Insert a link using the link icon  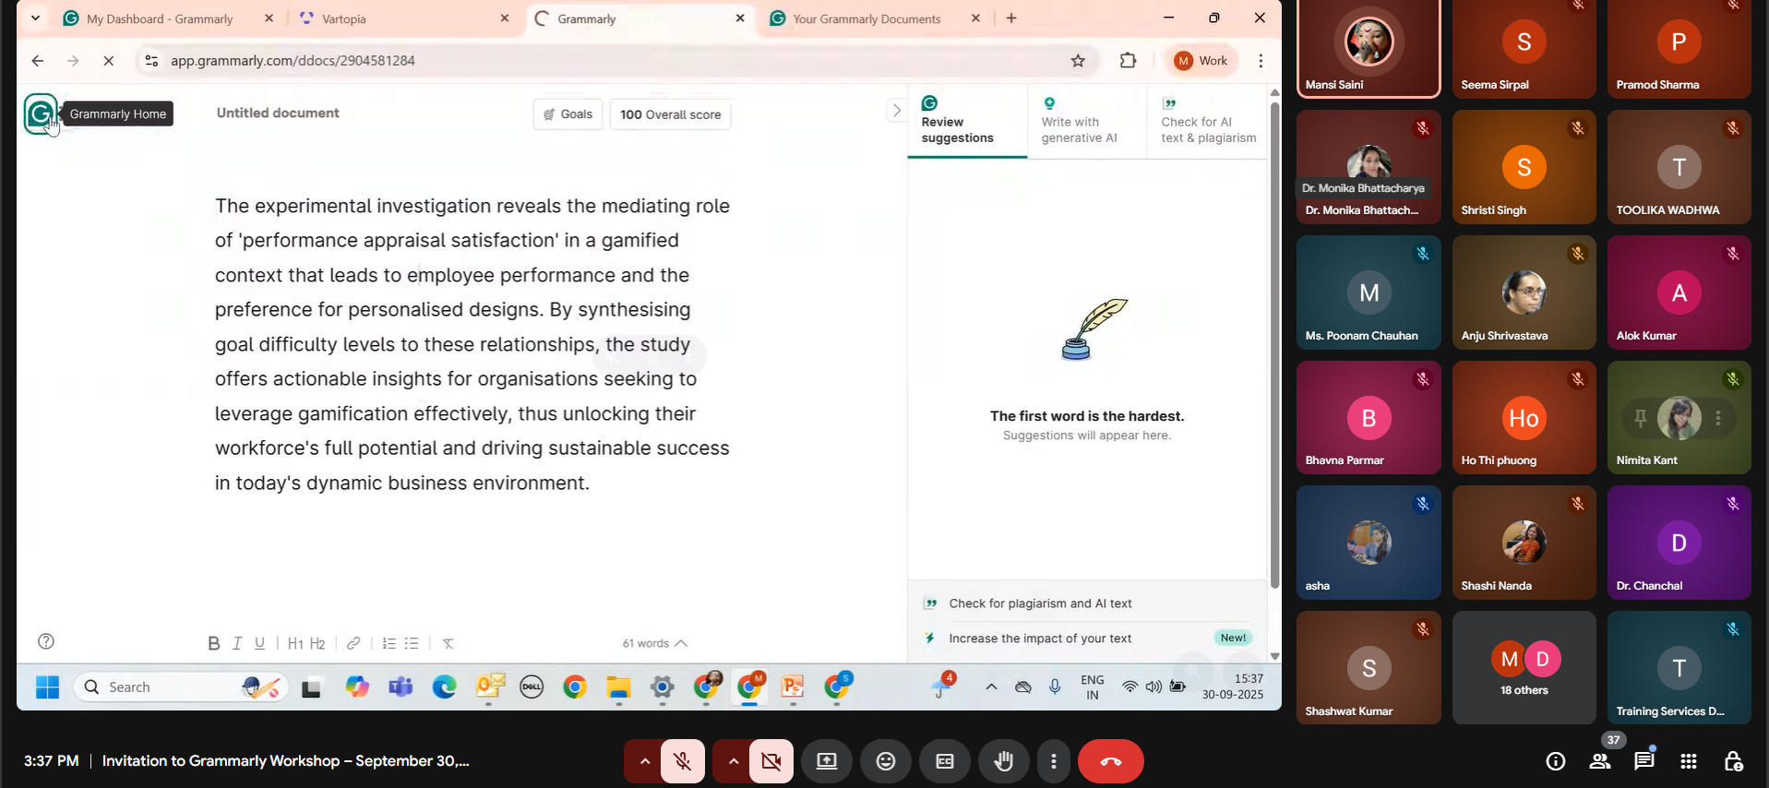point(353,643)
